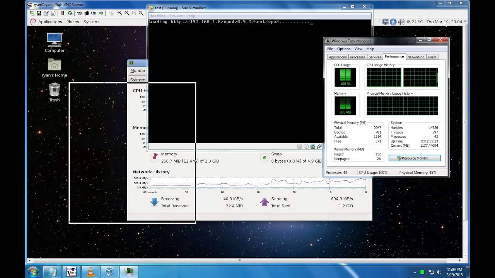Screen dimensions: 495x278
Task: Click TightVNC New connection toolbar icon
Action: [32, 13]
